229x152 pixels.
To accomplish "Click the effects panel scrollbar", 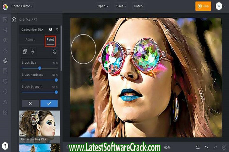I will click(x=61, y=48).
